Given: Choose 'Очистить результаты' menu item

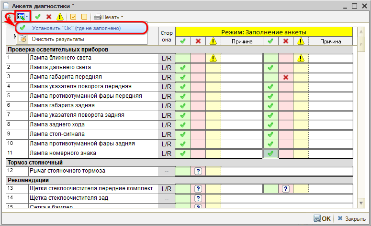Looking at the screenshot, I should (x=57, y=39).
